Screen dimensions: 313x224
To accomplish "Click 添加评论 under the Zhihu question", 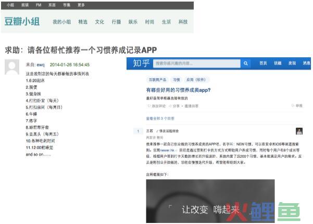I will pyautogui.click(x=157, y=106).
